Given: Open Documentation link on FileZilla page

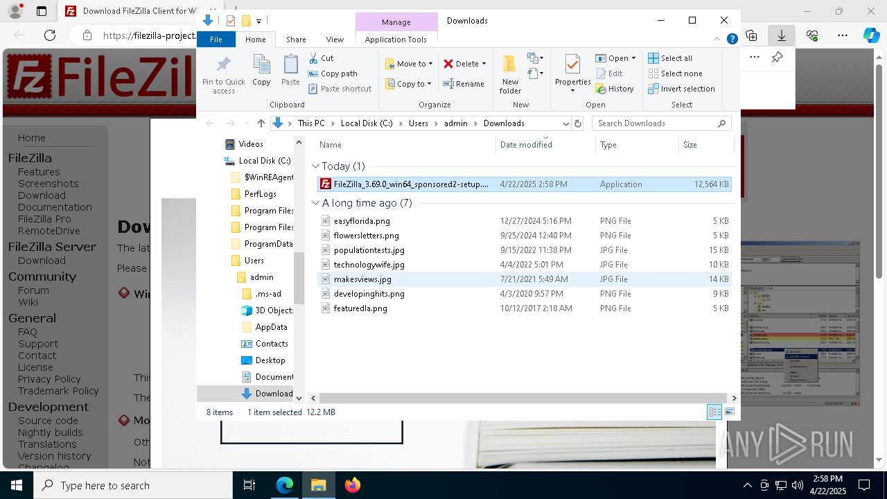Looking at the screenshot, I should click(55, 207).
